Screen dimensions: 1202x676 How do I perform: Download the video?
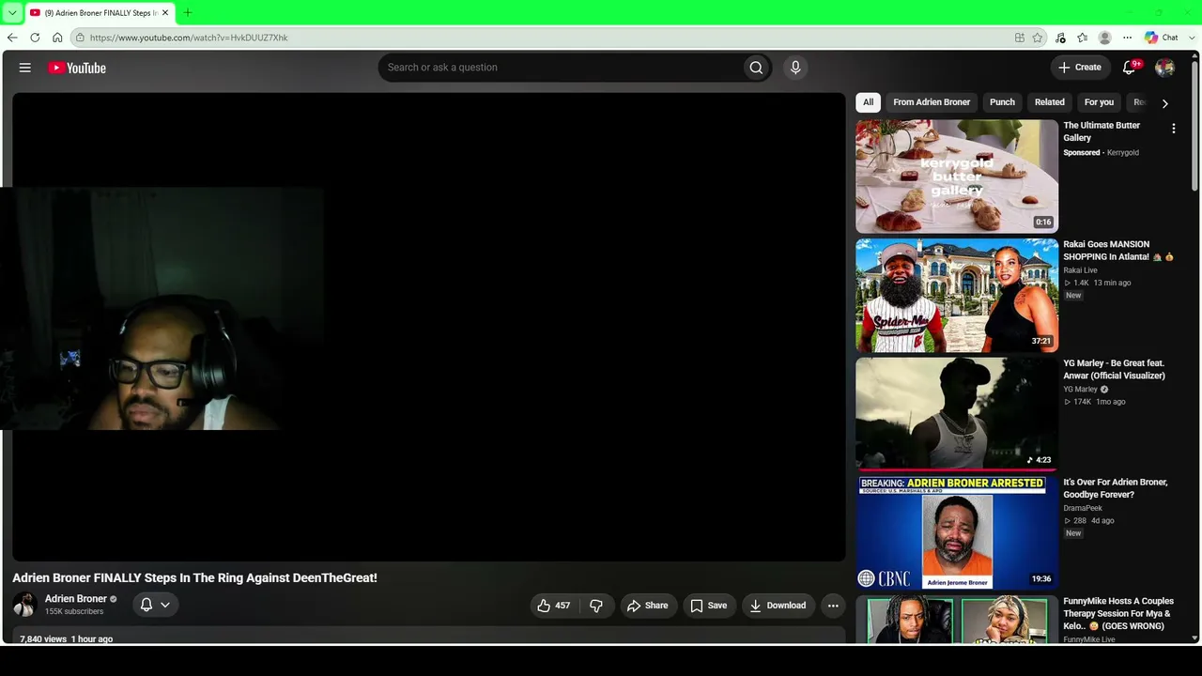pyautogui.click(x=778, y=606)
